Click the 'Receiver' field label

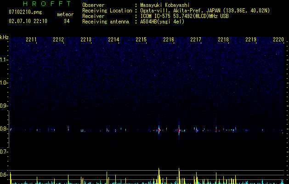coord(93,16)
